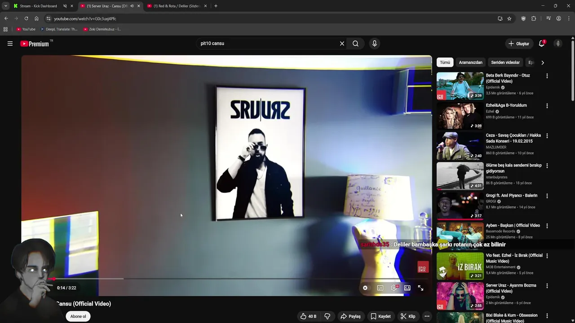Open options for Beta Berk Bayındır video
The height and width of the screenshot is (323, 575).
(547, 76)
